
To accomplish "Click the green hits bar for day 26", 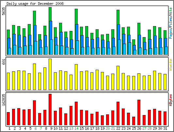I will click(x=139, y=29).
